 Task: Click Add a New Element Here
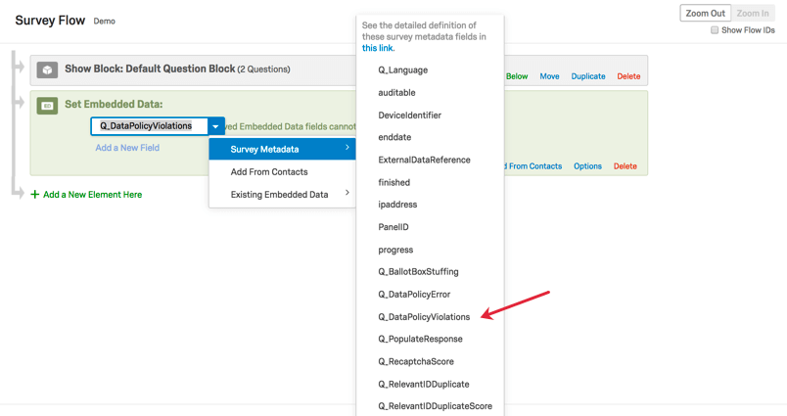(x=92, y=195)
